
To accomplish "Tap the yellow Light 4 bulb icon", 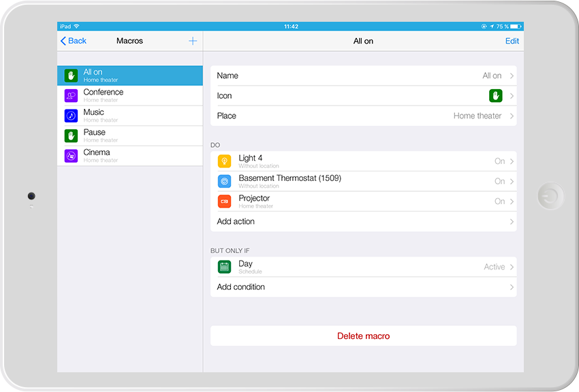I will pos(224,161).
